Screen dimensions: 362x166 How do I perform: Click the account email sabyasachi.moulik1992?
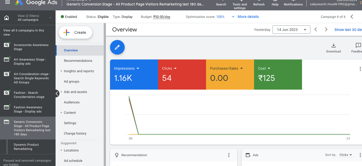click(334, 4)
